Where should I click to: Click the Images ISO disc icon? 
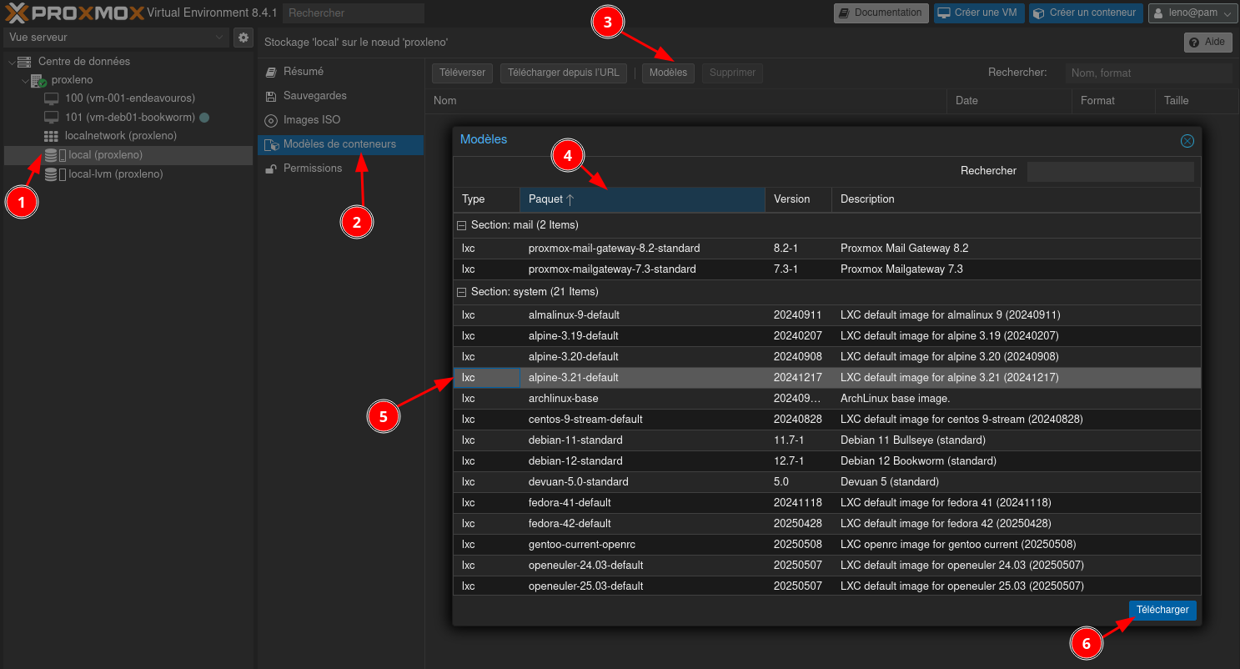[270, 120]
